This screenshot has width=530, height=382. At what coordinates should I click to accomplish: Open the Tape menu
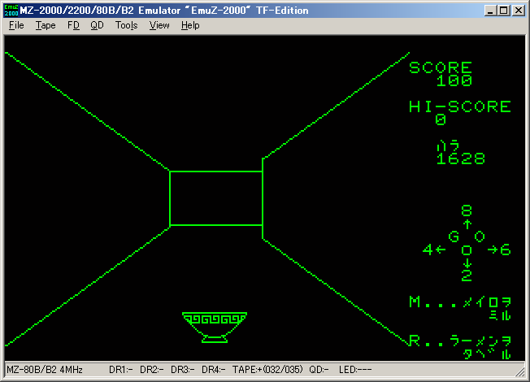(x=46, y=25)
